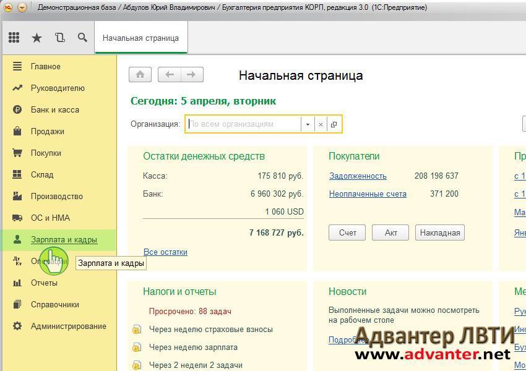This screenshot has width=526, height=371.
Task: Click the страховые взносы task document icon
Action: coord(137,330)
